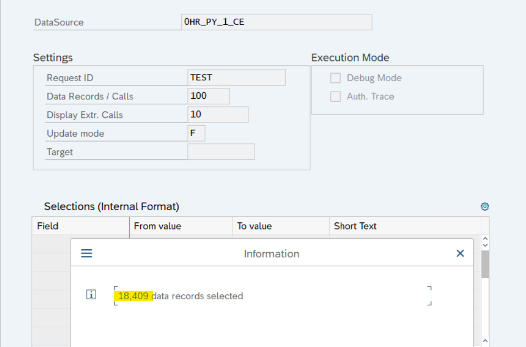Click the Request ID field containing TEST
The height and width of the screenshot is (347, 526).
(x=236, y=77)
